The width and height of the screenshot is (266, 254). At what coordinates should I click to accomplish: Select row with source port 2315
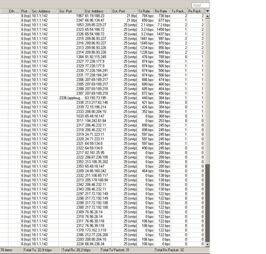(102, 39)
